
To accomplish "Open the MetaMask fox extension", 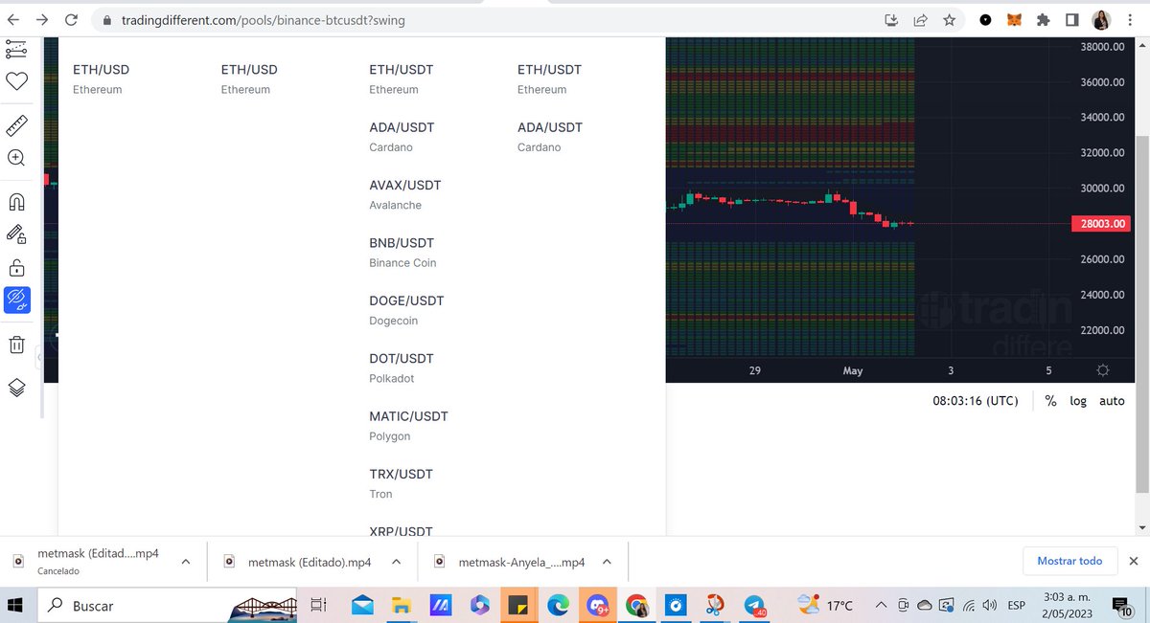I will pyautogui.click(x=1014, y=19).
